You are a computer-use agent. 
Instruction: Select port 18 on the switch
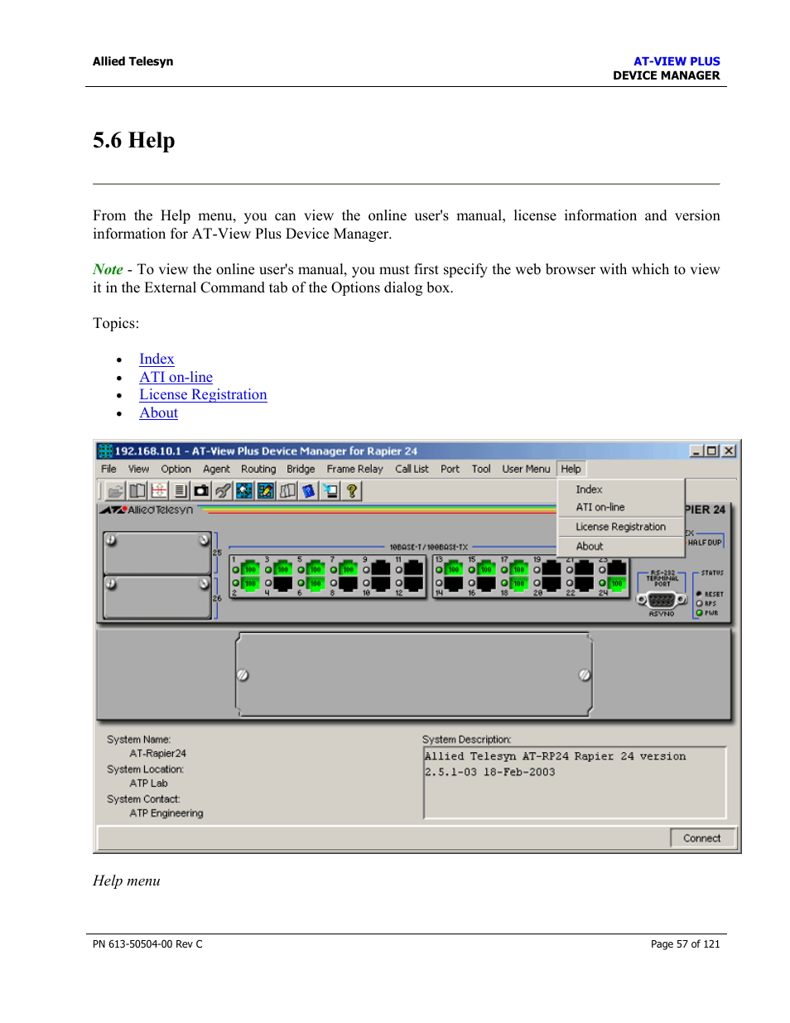pyautogui.click(x=519, y=583)
